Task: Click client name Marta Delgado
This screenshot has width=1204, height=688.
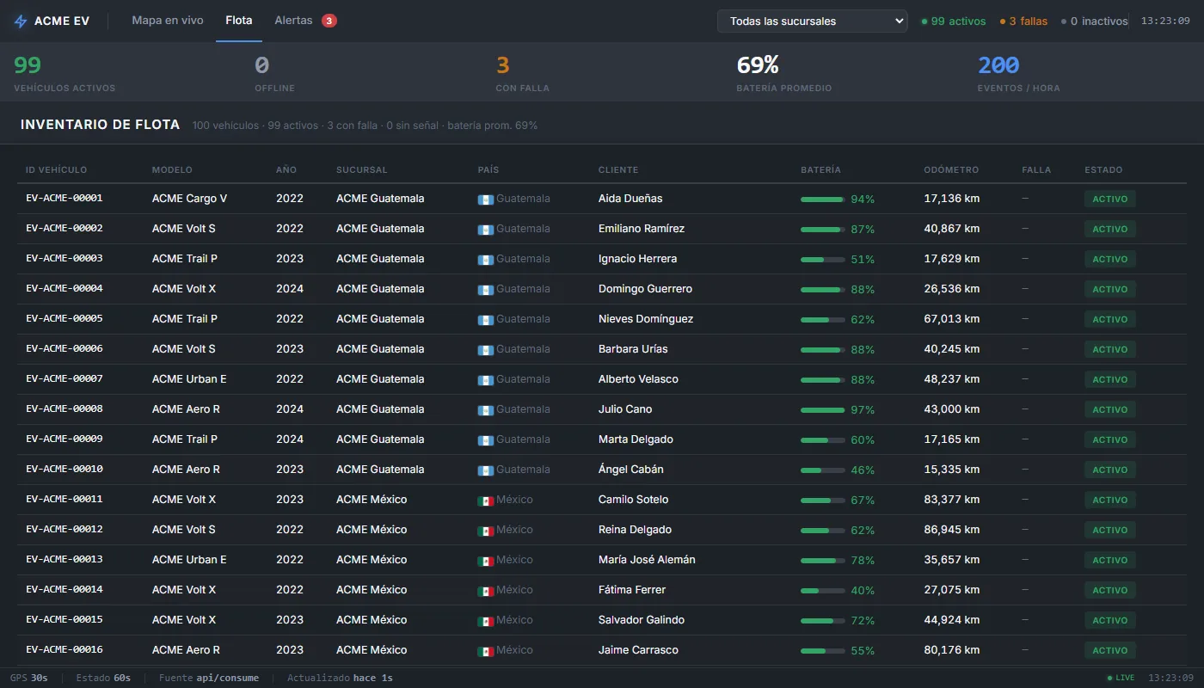Action: tap(636, 439)
